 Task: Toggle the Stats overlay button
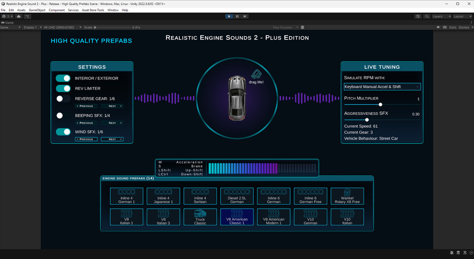pyautogui.click(x=453, y=27)
